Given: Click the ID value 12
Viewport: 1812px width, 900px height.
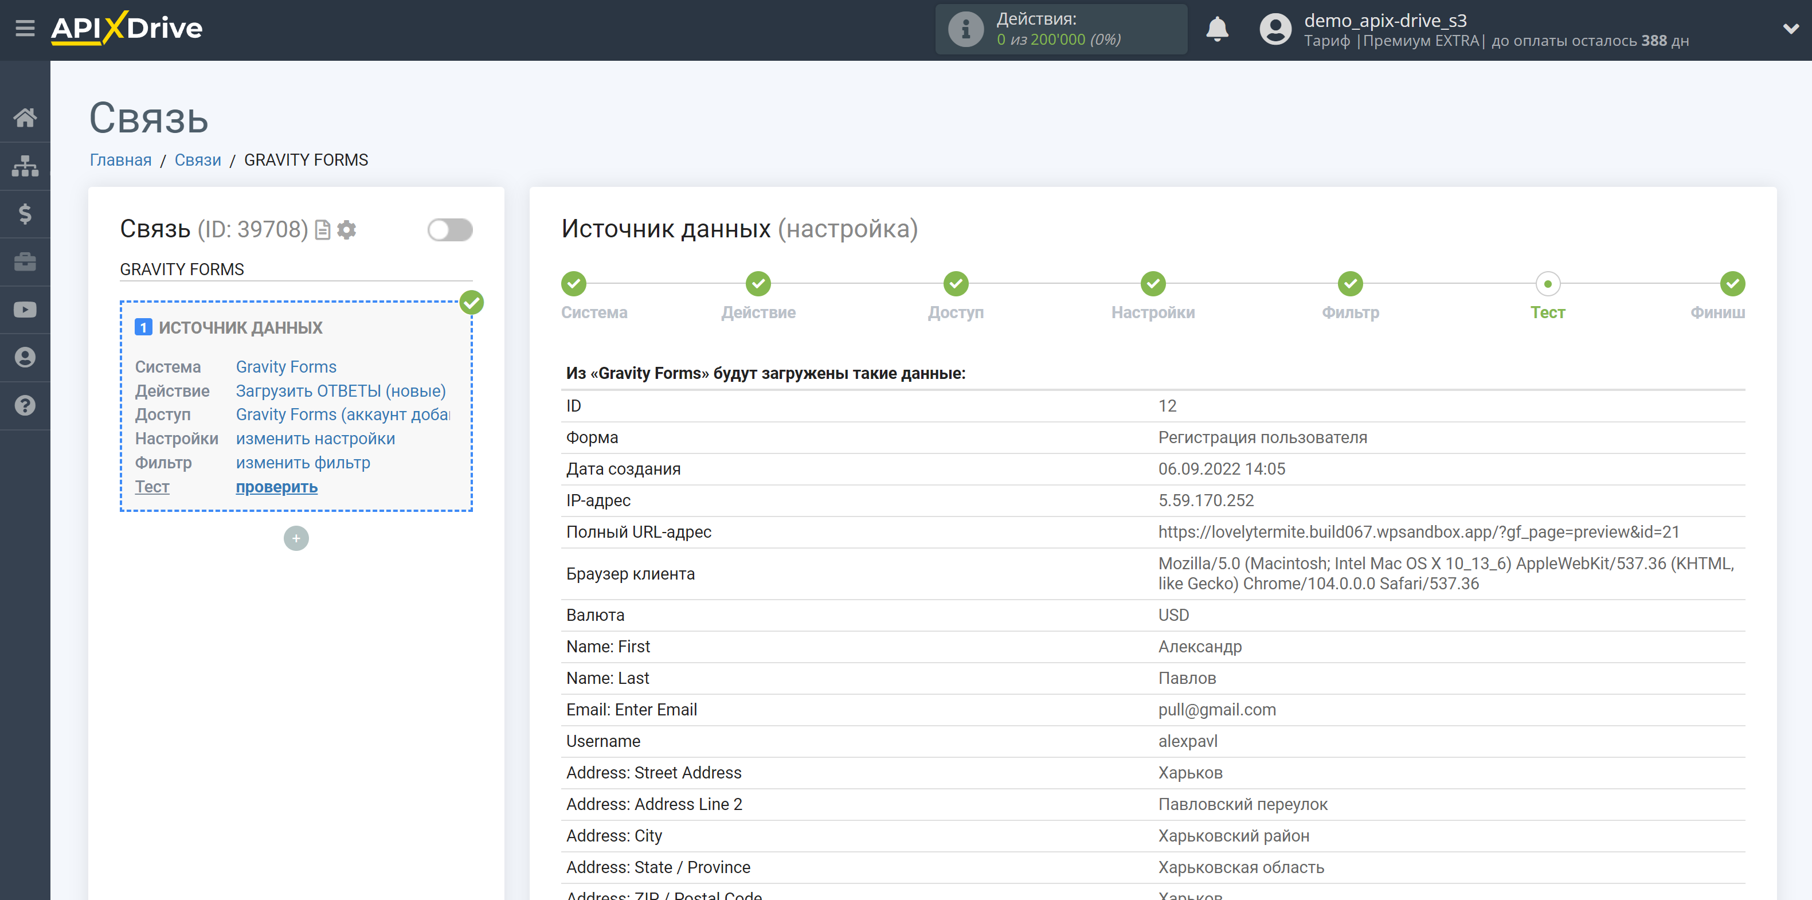Looking at the screenshot, I should click(x=1168, y=406).
